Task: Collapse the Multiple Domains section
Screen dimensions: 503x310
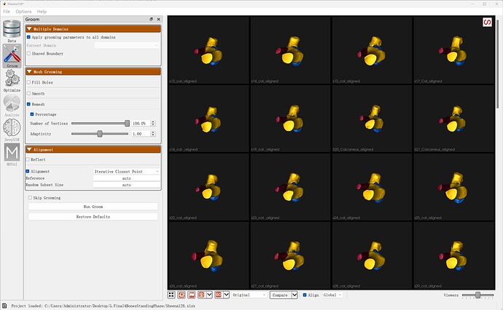Action: [93, 29]
